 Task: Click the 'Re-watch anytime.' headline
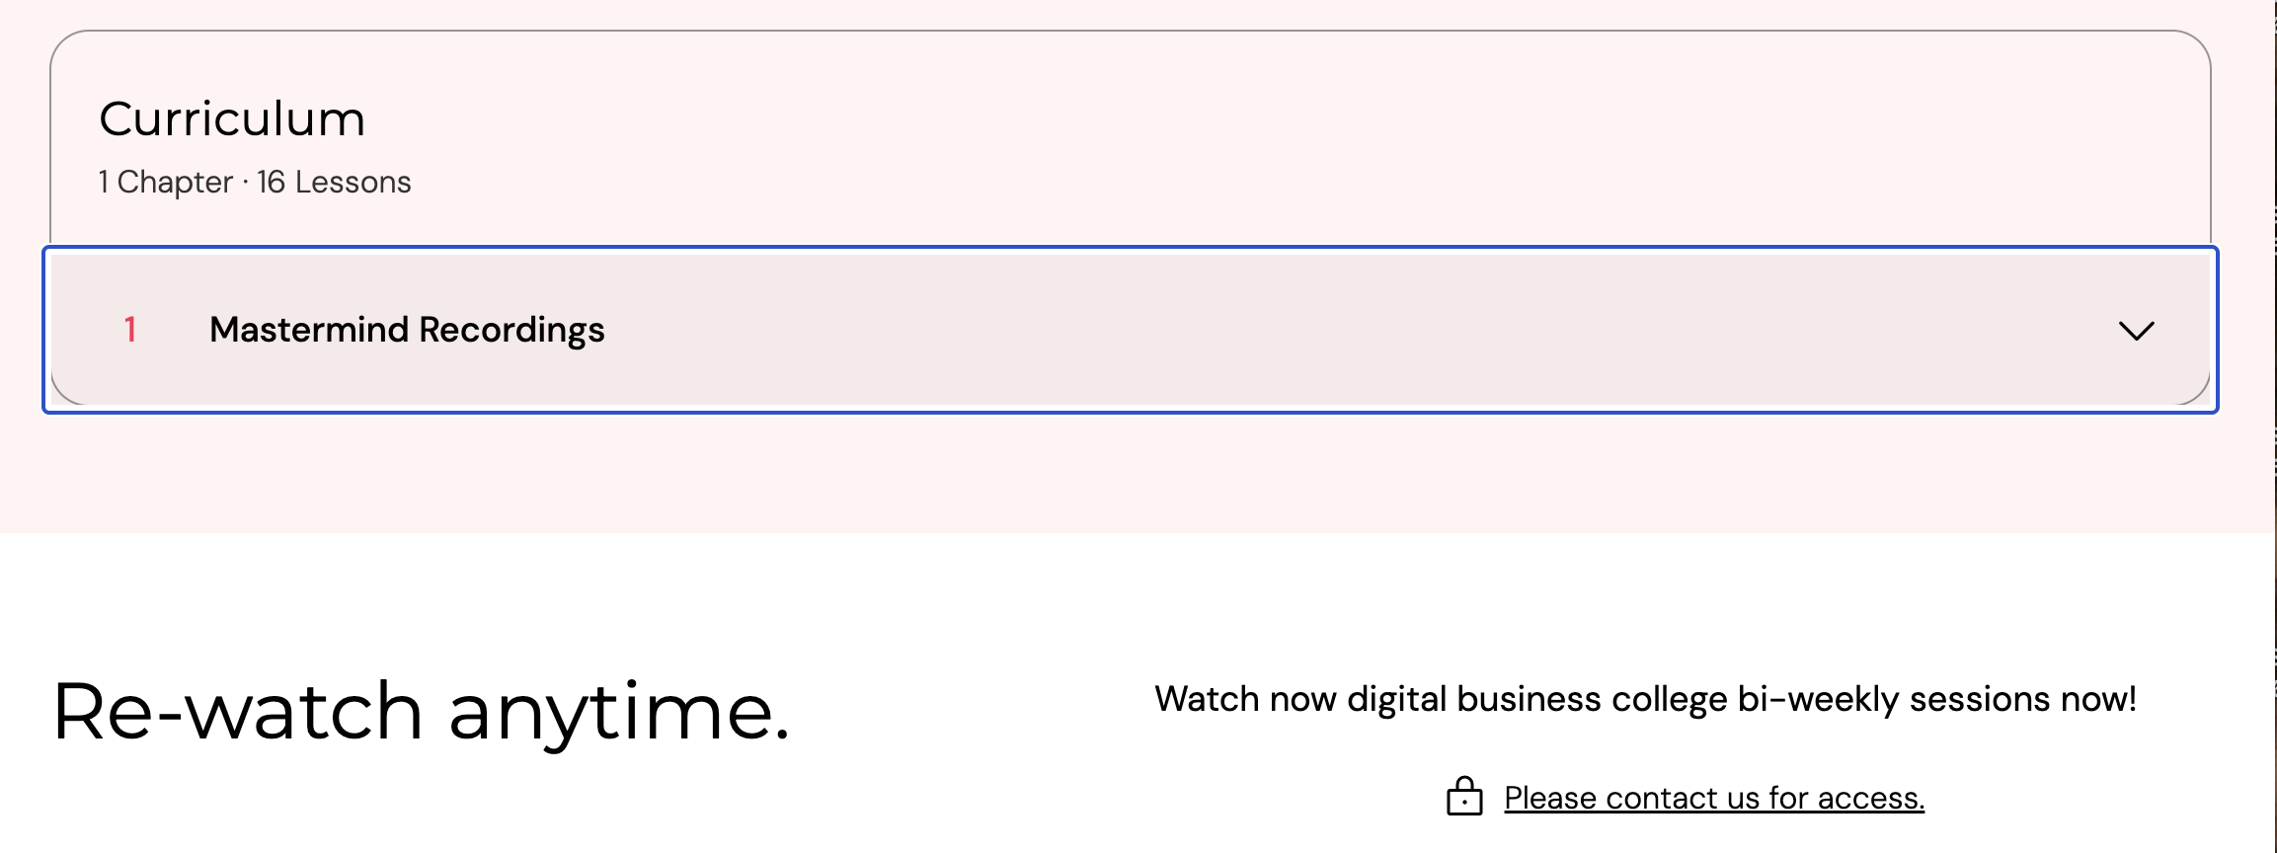coord(422,713)
